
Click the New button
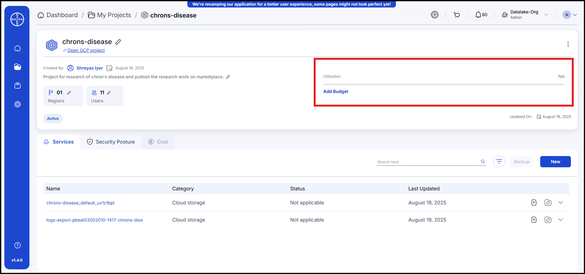[x=555, y=162]
